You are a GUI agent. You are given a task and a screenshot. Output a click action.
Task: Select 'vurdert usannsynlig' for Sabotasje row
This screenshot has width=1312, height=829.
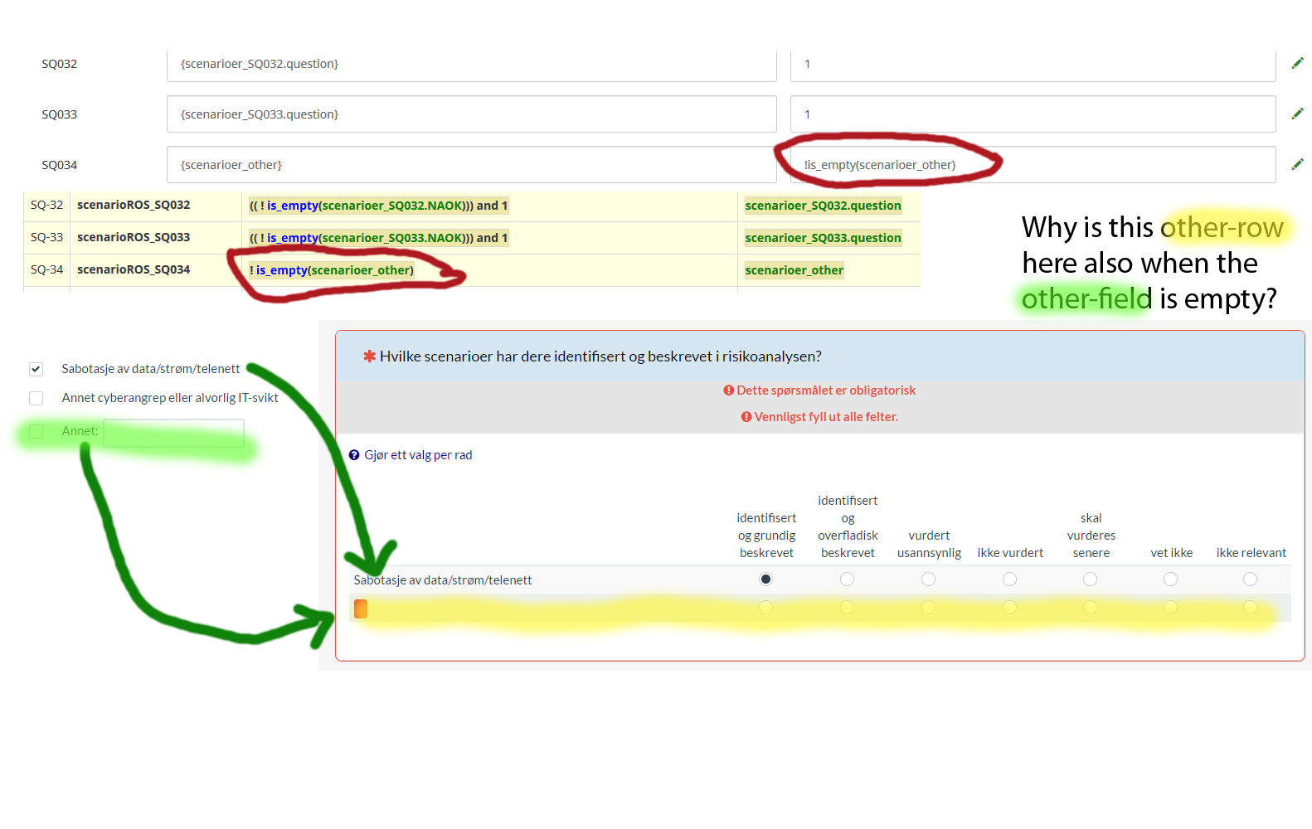[928, 579]
